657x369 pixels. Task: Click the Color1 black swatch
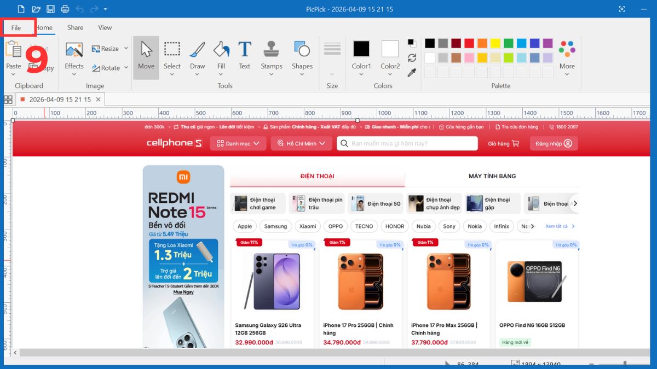click(x=361, y=49)
